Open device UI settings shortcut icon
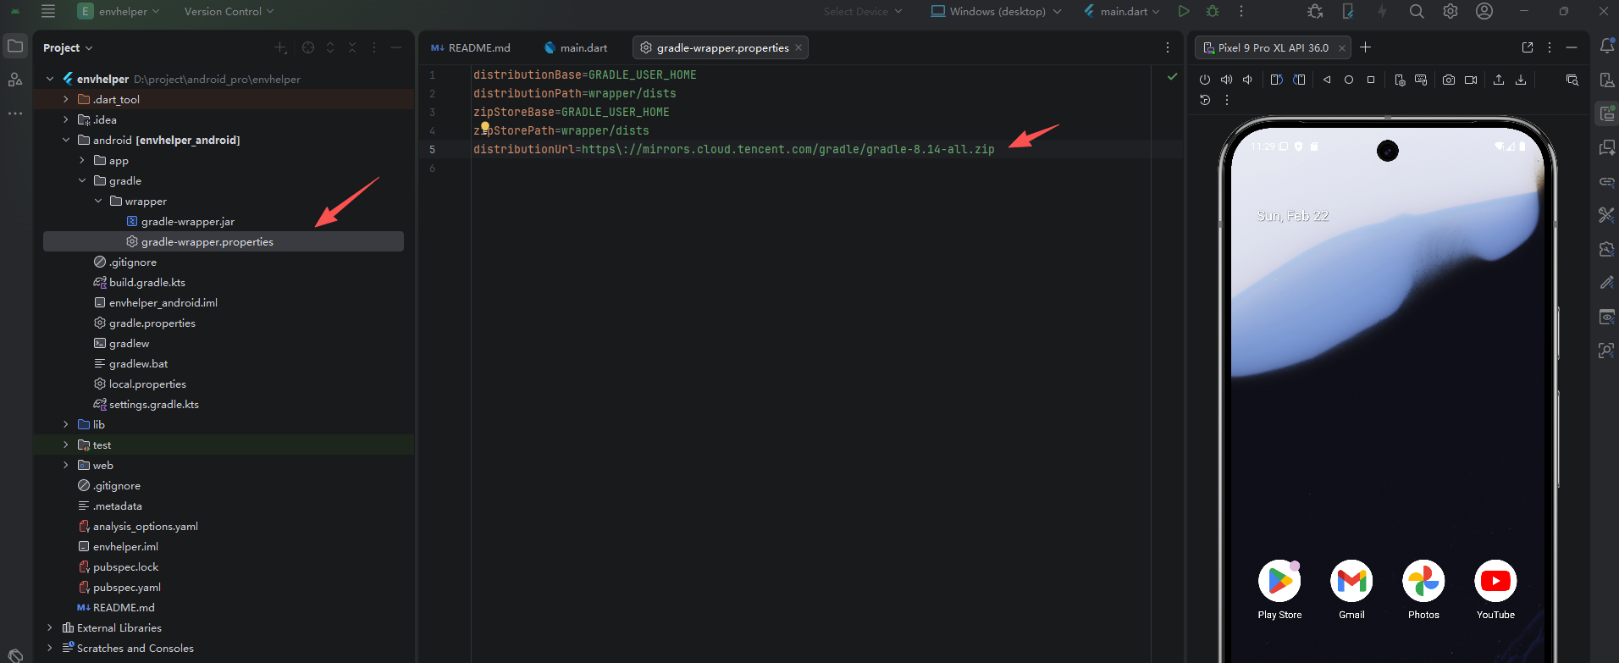The width and height of the screenshot is (1619, 663). click(x=1400, y=80)
